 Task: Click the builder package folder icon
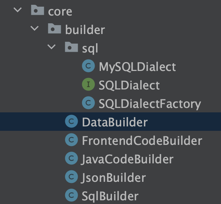pyautogui.click(x=55, y=29)
